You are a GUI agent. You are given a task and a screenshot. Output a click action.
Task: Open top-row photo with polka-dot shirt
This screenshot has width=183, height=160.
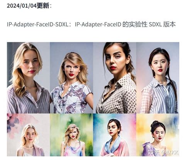tap(115, 78)
